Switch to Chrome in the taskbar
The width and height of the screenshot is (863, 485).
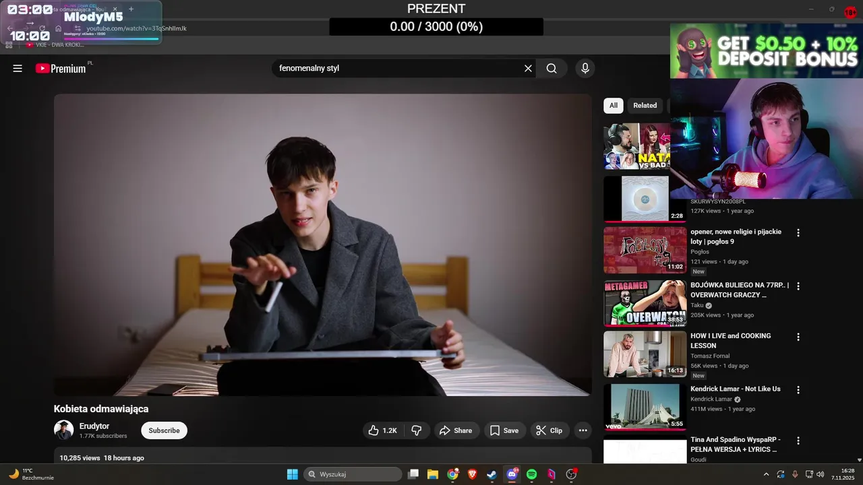452,474
